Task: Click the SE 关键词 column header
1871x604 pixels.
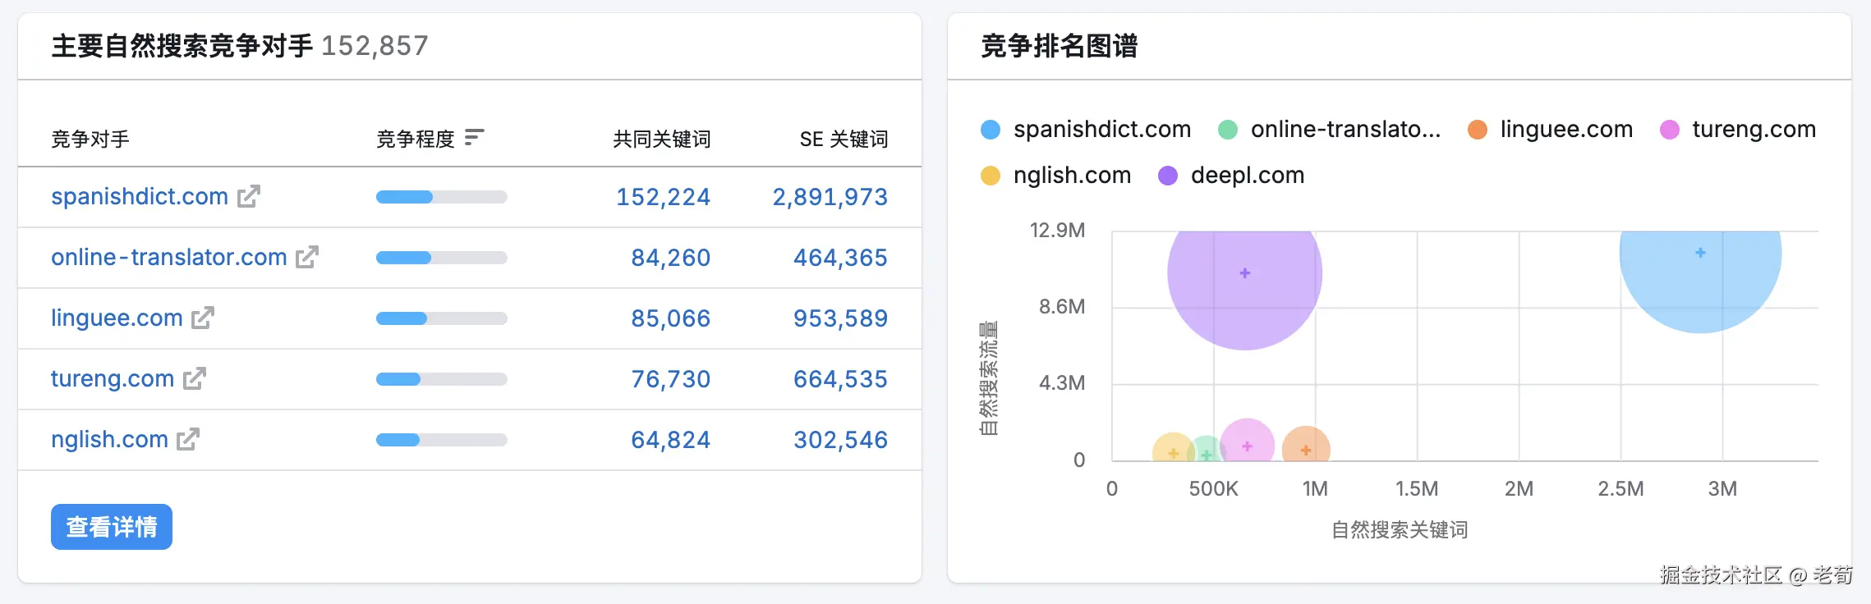Action: point(844,139)
